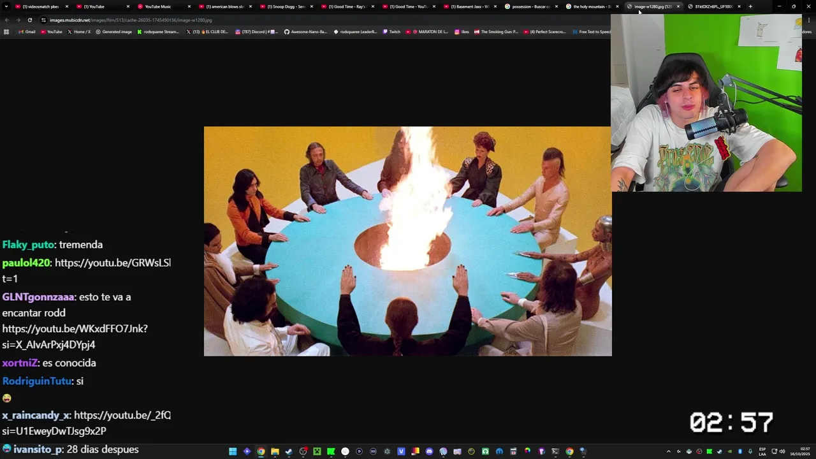This screenshot has width=816, height=459.
Task: Open the green Xbox taskbar icon
Action: coord(317,451)
